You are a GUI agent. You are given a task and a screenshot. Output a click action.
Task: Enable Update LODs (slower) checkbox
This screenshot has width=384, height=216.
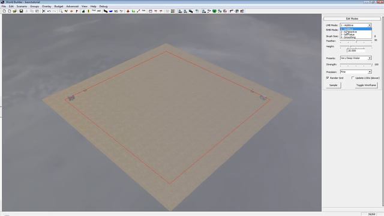353,77
